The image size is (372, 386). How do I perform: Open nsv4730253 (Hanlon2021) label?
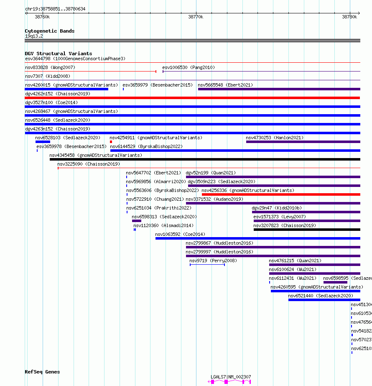(x=275, y=138)
